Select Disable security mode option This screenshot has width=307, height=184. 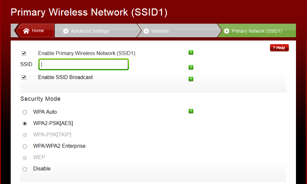[x=25, y=169]
